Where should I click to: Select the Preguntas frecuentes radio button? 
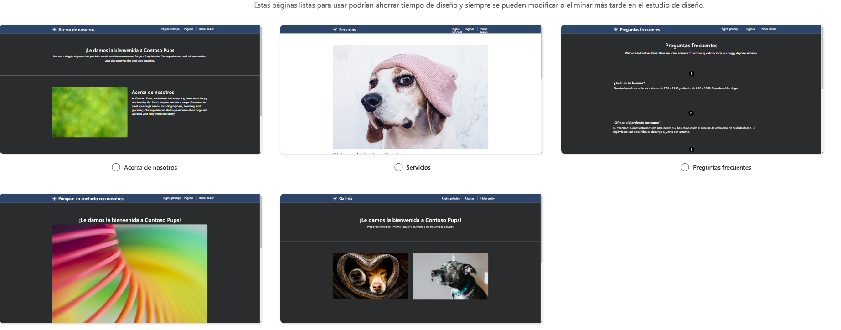coord(685,167)
